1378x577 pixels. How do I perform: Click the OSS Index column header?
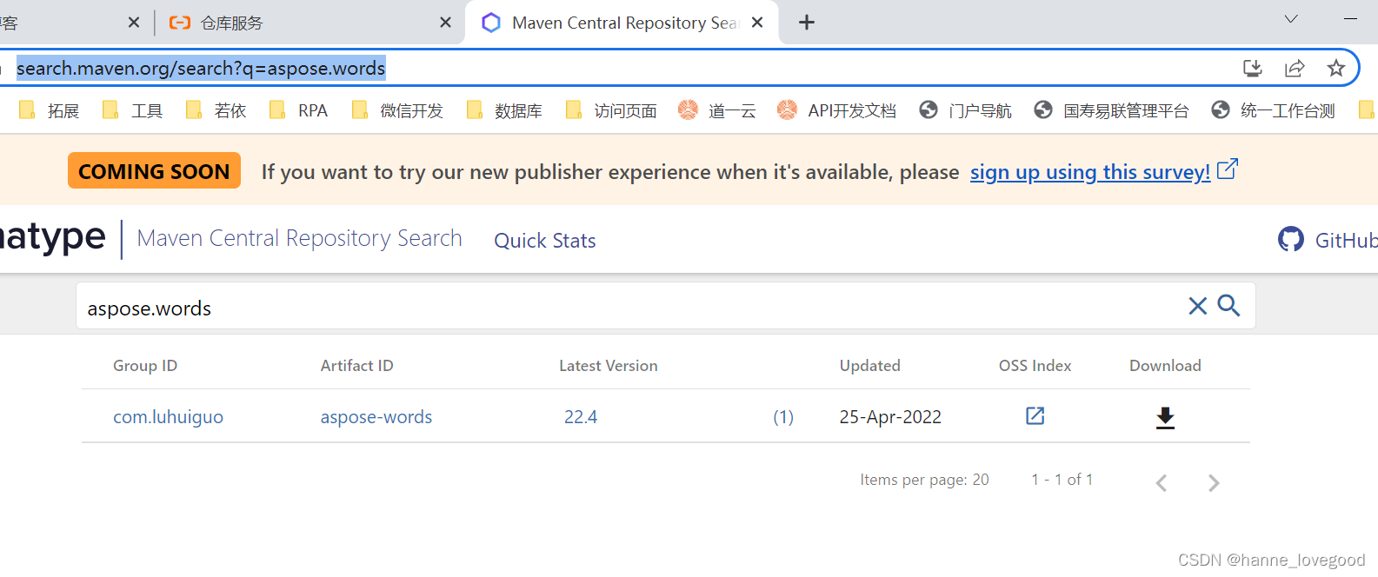click(1035, 366)
